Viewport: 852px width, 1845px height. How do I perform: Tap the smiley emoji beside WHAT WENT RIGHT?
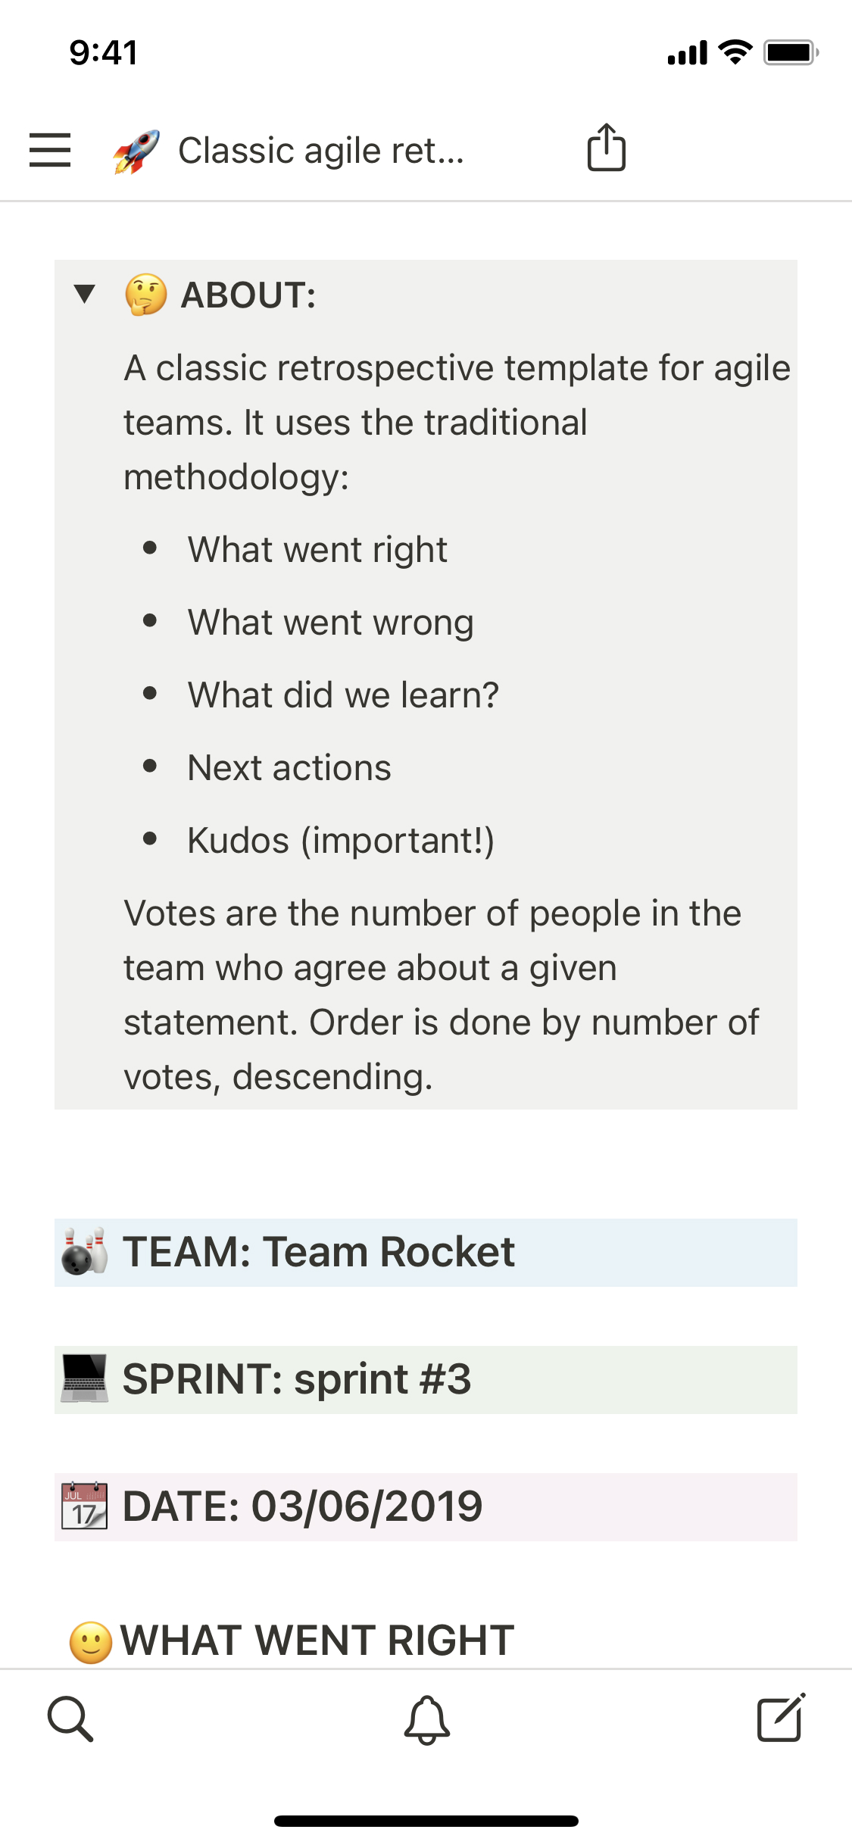tap(91, 1642)
